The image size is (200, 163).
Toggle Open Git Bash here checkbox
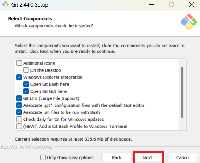coord(26,84)
